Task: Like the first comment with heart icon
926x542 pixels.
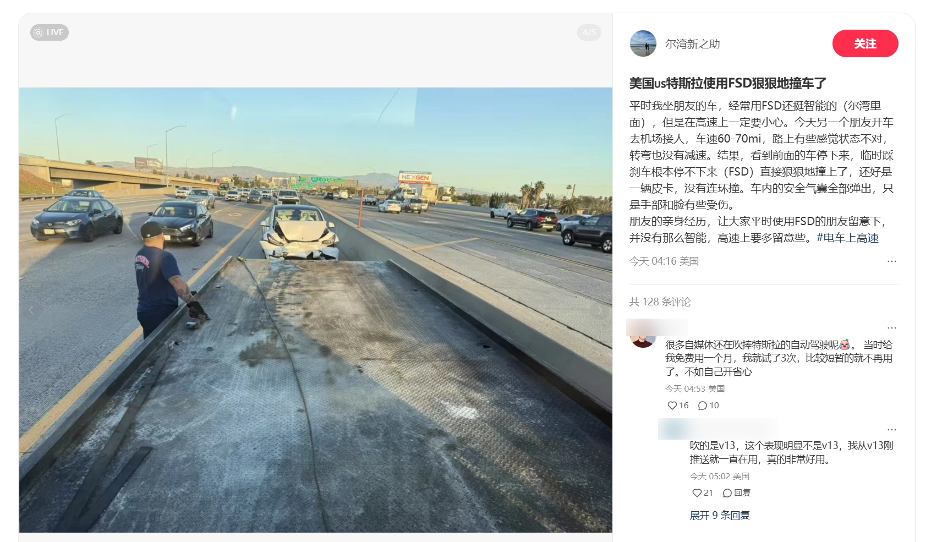Action: pyautogui.click(x=672, y=406)
